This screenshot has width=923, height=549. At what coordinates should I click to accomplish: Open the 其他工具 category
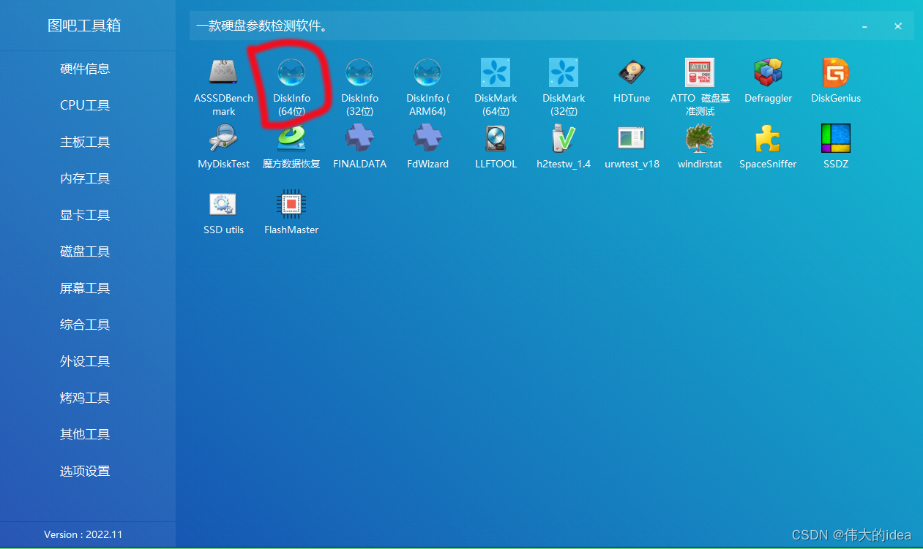pos(85,434)
